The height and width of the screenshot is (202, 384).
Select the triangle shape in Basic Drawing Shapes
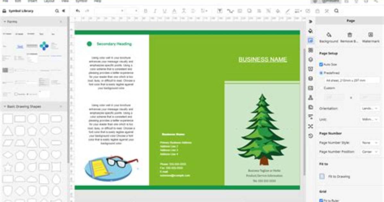pos(8,131)
